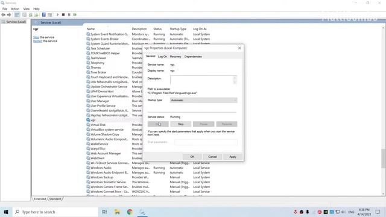Open File Explorer from the taskbar
The height and width of the screenshot is (217, 386).
[117, 212]
